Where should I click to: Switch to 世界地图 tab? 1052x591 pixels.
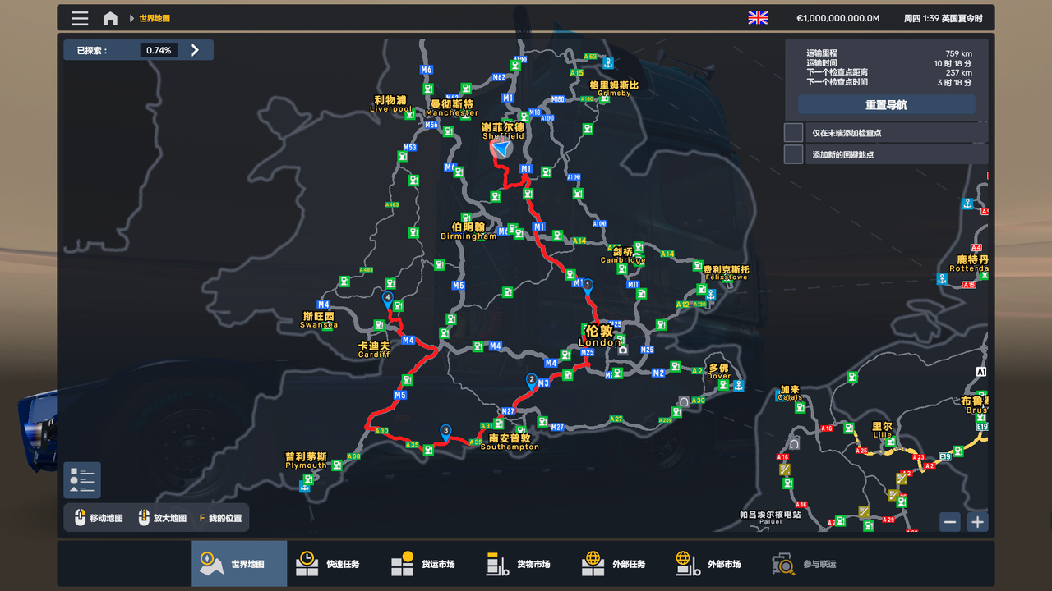(x=239, y=564)
